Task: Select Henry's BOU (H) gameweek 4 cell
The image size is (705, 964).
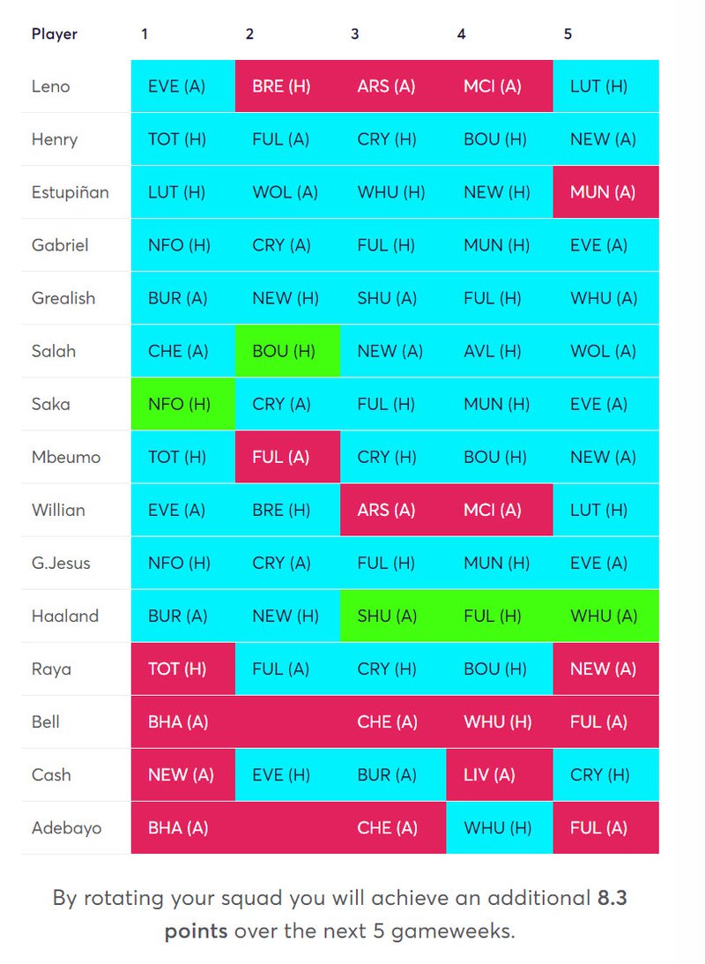Action: pos(500,139)
